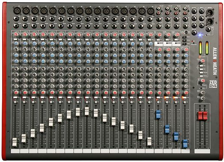Click the ninth channel's white fader, the highest

point(86,111)
